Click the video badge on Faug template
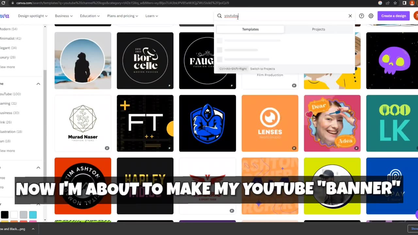This screenshot has width=418, height=235. tap(232, 86)
